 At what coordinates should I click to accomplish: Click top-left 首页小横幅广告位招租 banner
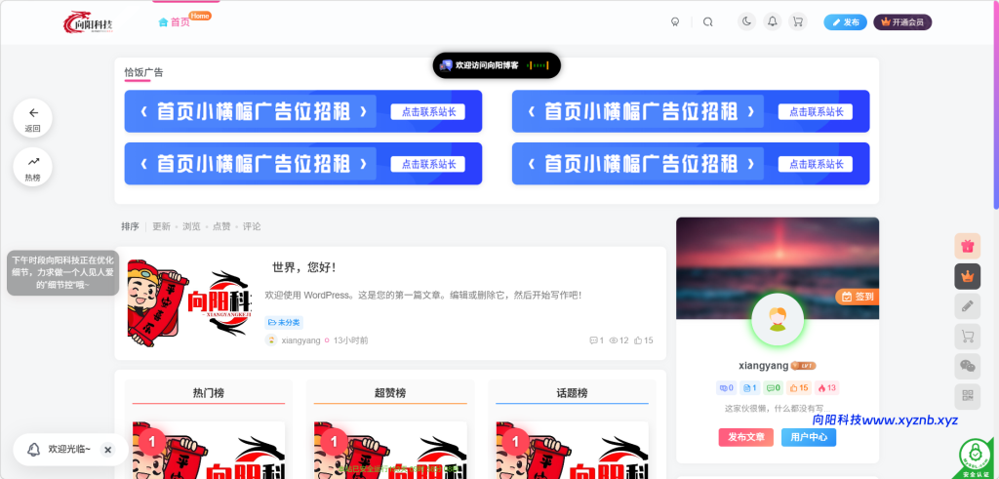coord(303,111)
